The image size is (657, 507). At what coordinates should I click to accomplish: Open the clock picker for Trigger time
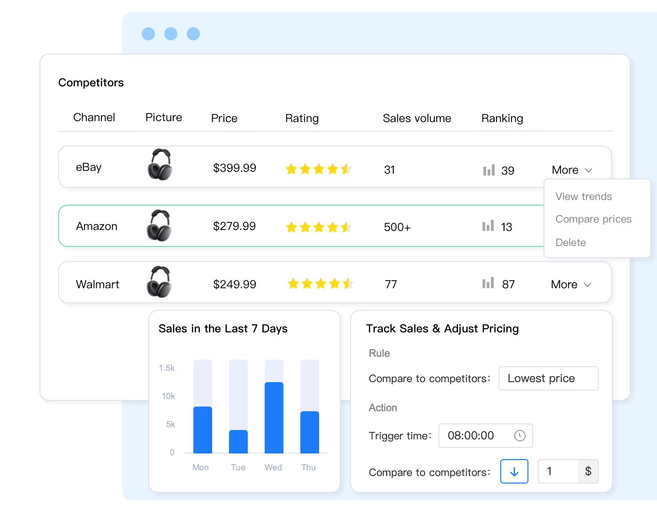520,436
